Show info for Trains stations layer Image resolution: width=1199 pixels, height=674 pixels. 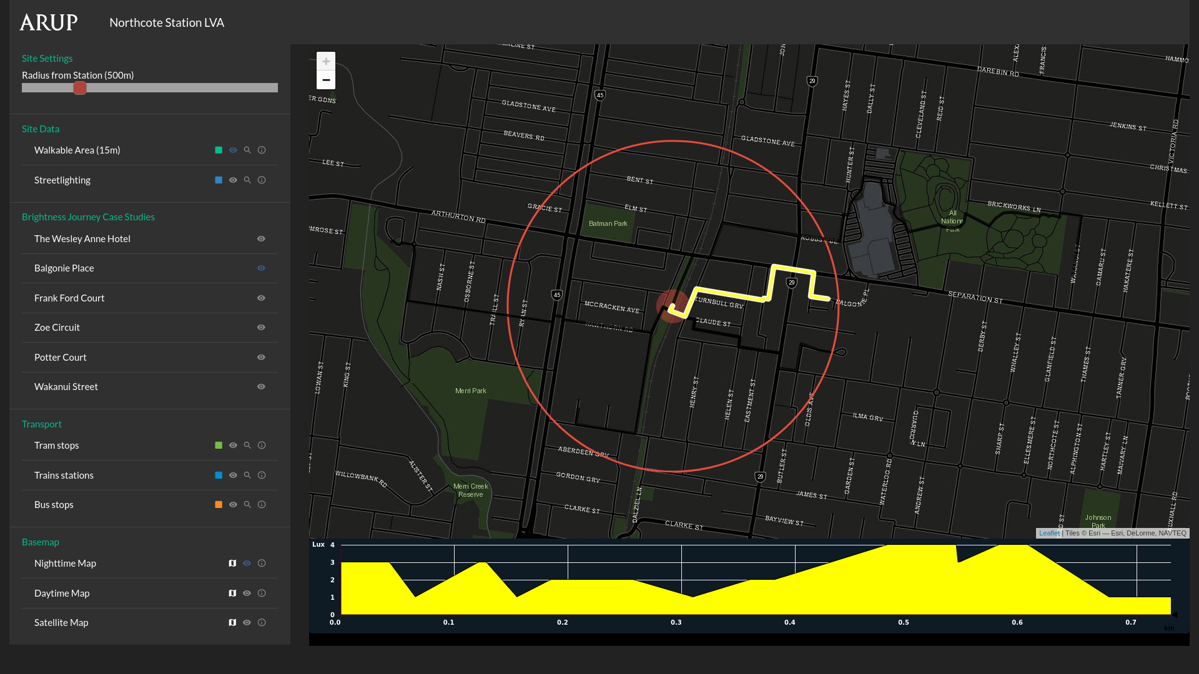262,476
